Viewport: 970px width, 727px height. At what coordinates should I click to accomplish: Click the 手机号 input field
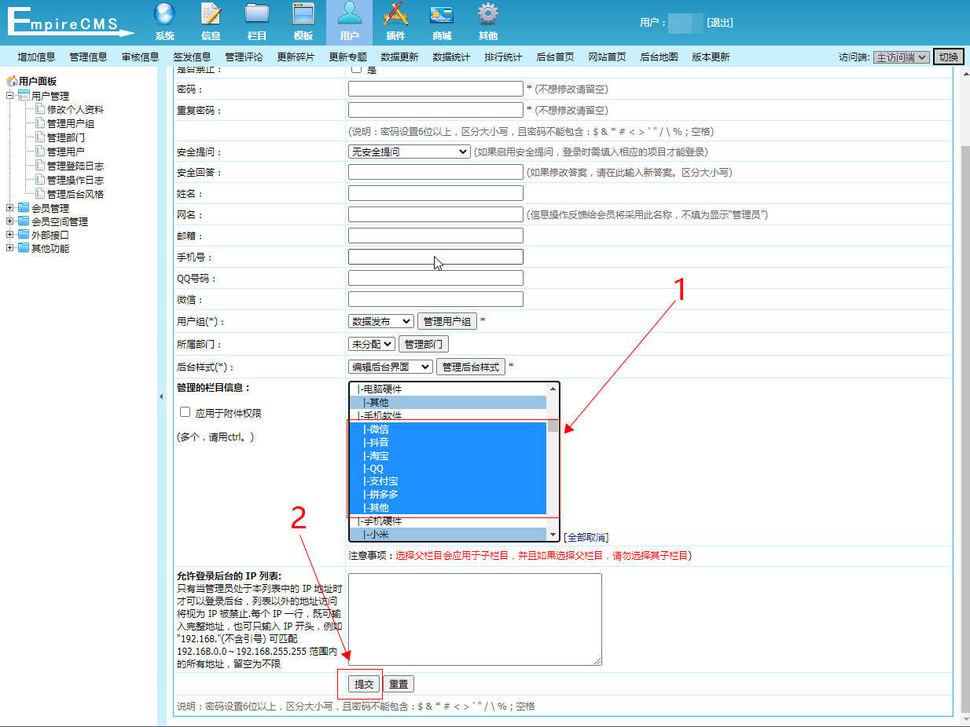click(x=435, y=257)
